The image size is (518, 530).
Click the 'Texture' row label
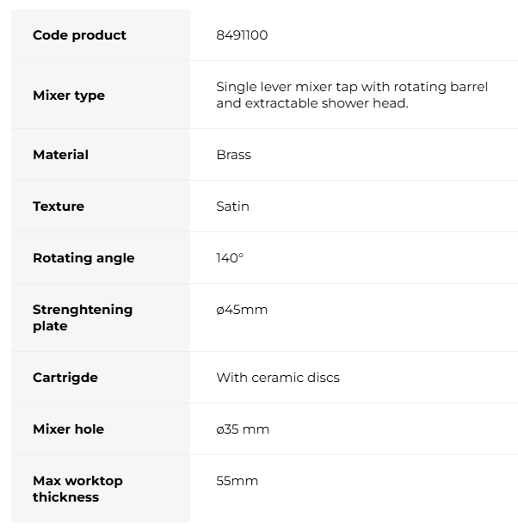tap(59, 206)
